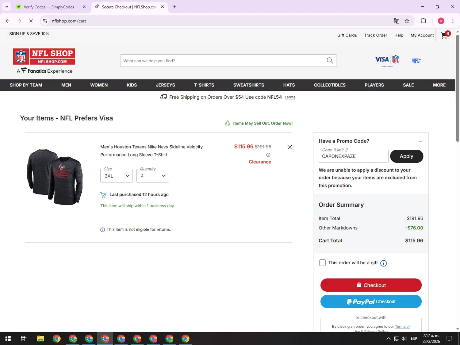Click into the promo code input field
Viewport: 460px width, 345px height.
tap(353, 156)
